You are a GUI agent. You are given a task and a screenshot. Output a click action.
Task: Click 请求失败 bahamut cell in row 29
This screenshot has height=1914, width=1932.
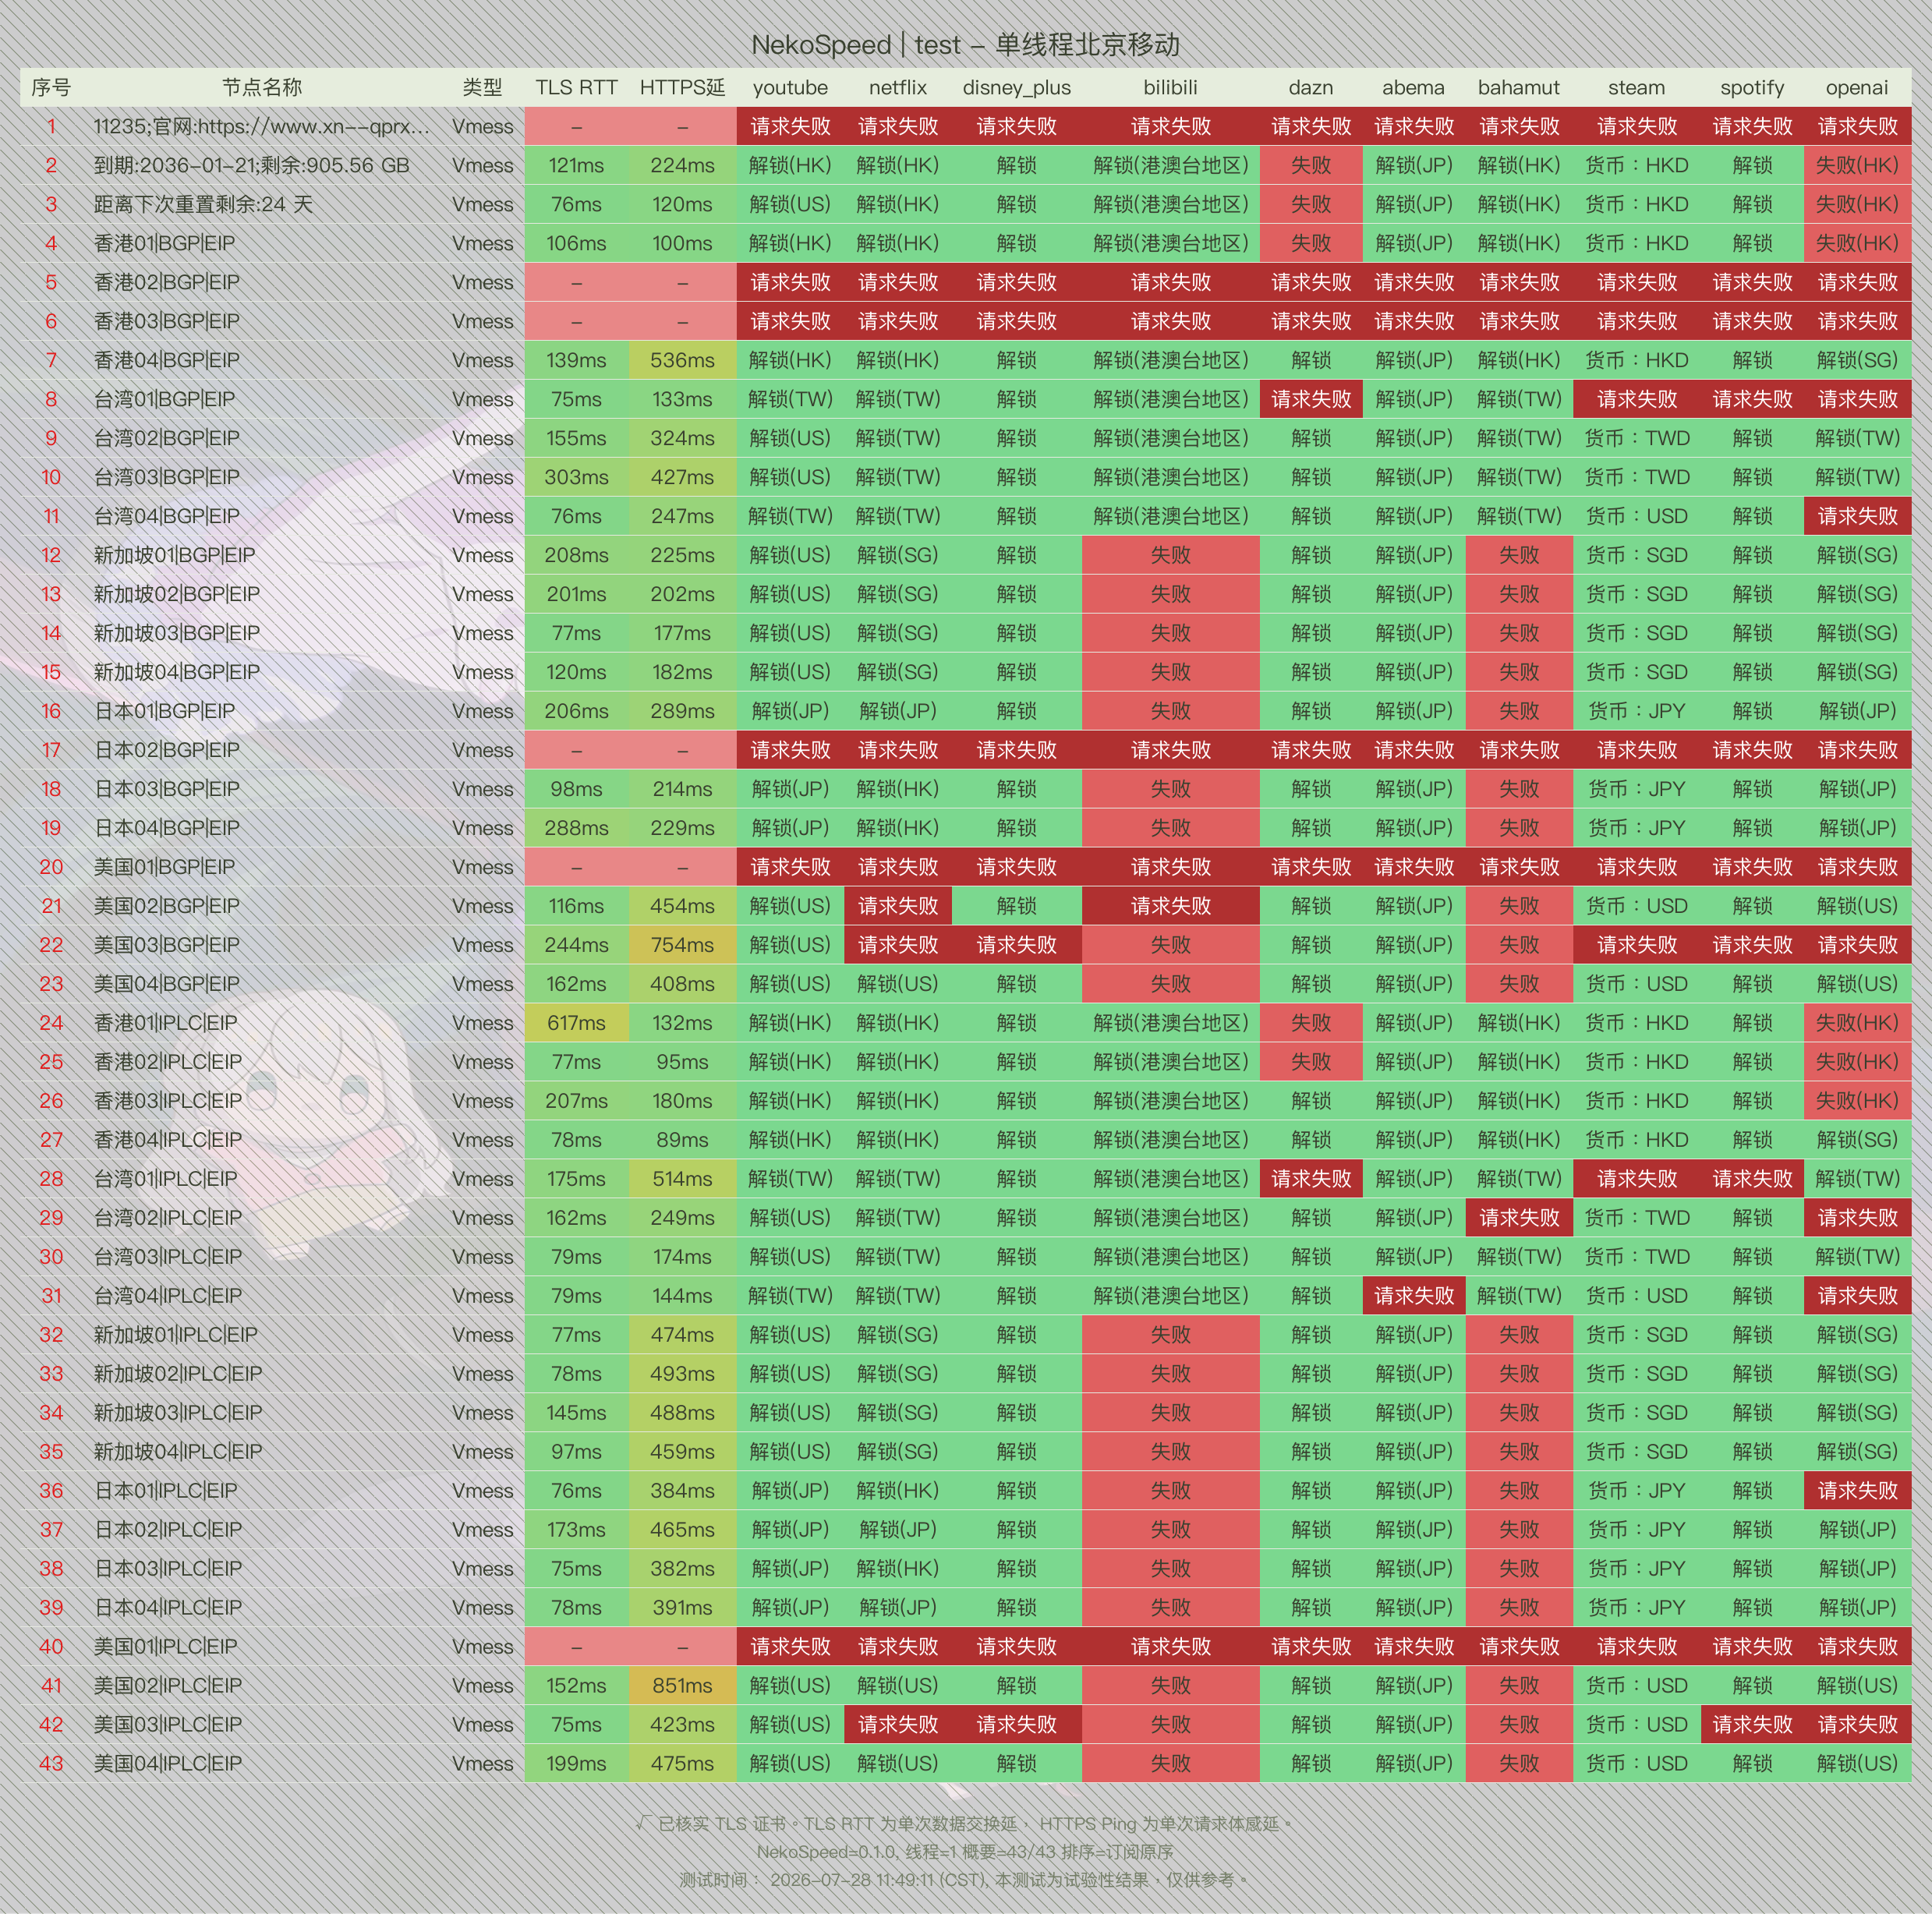1519,1217
